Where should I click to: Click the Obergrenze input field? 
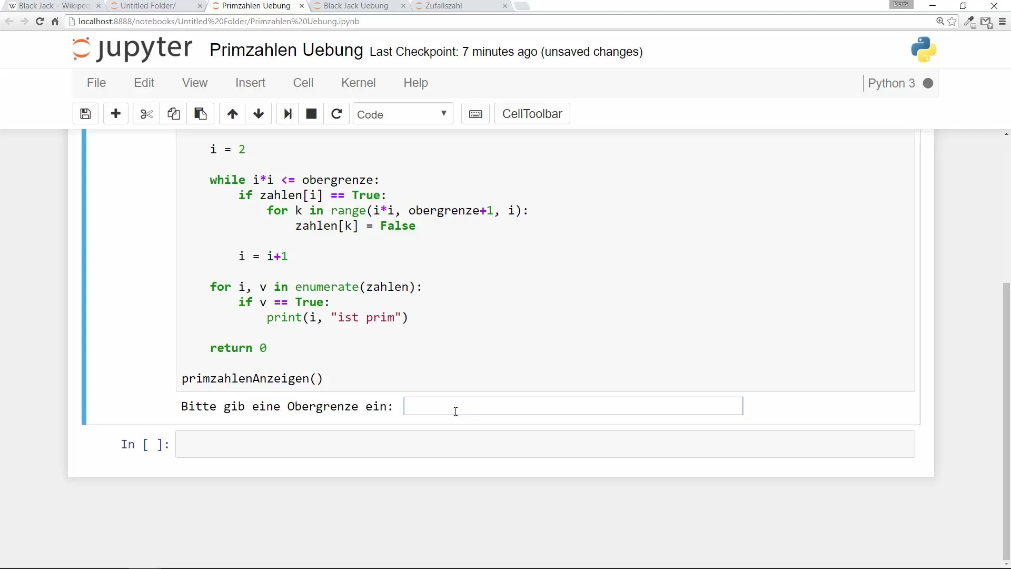(573, 406)
